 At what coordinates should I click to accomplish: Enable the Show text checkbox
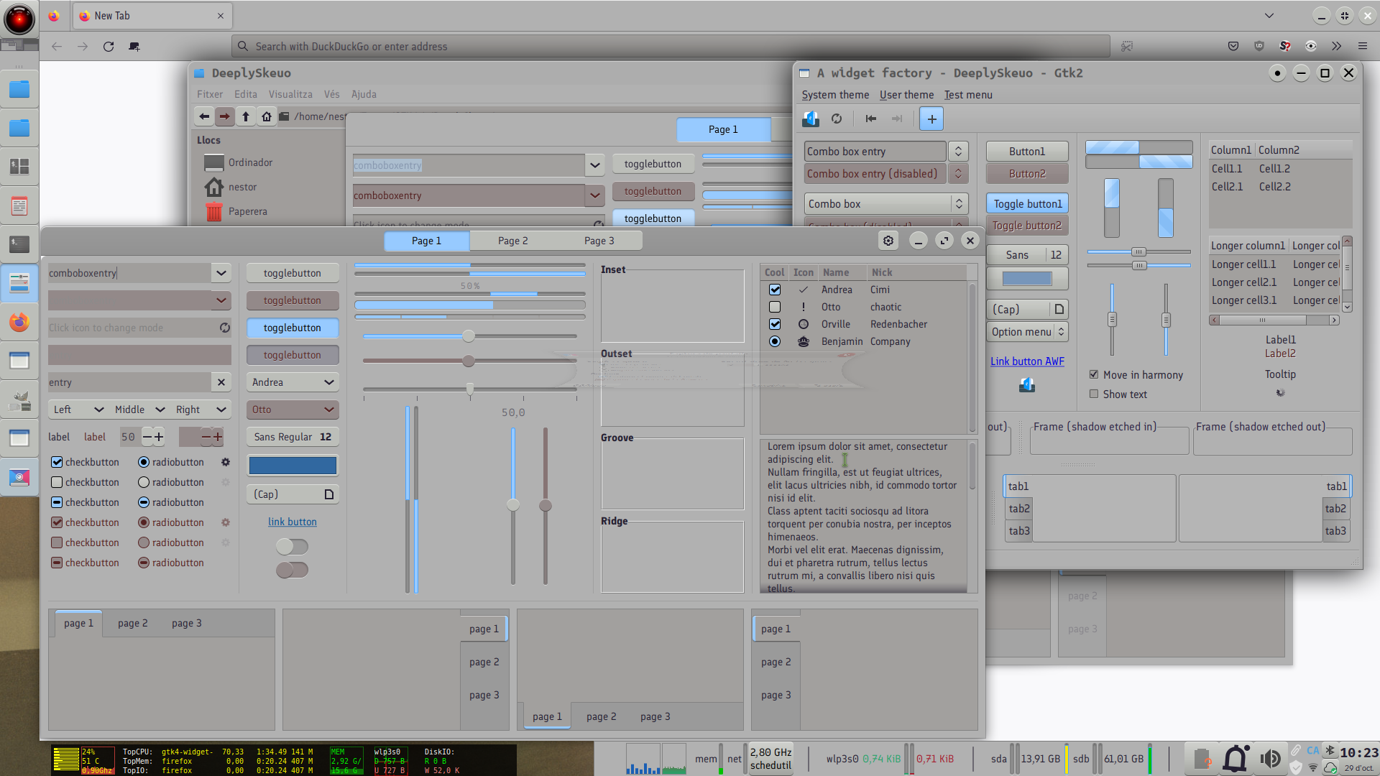(1094, 394)
